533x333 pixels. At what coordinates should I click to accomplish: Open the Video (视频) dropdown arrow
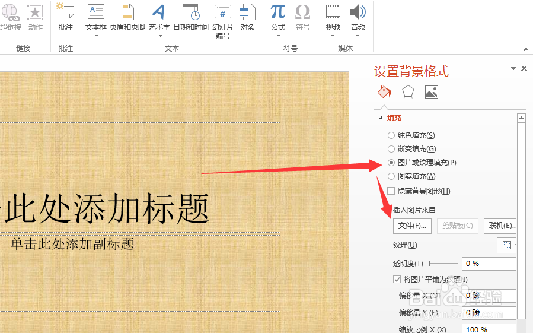[x=333, y=36]
